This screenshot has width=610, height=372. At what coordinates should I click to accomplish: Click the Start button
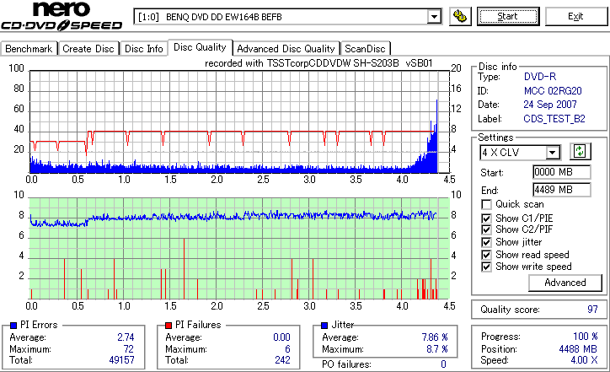[x=508, y=16]
